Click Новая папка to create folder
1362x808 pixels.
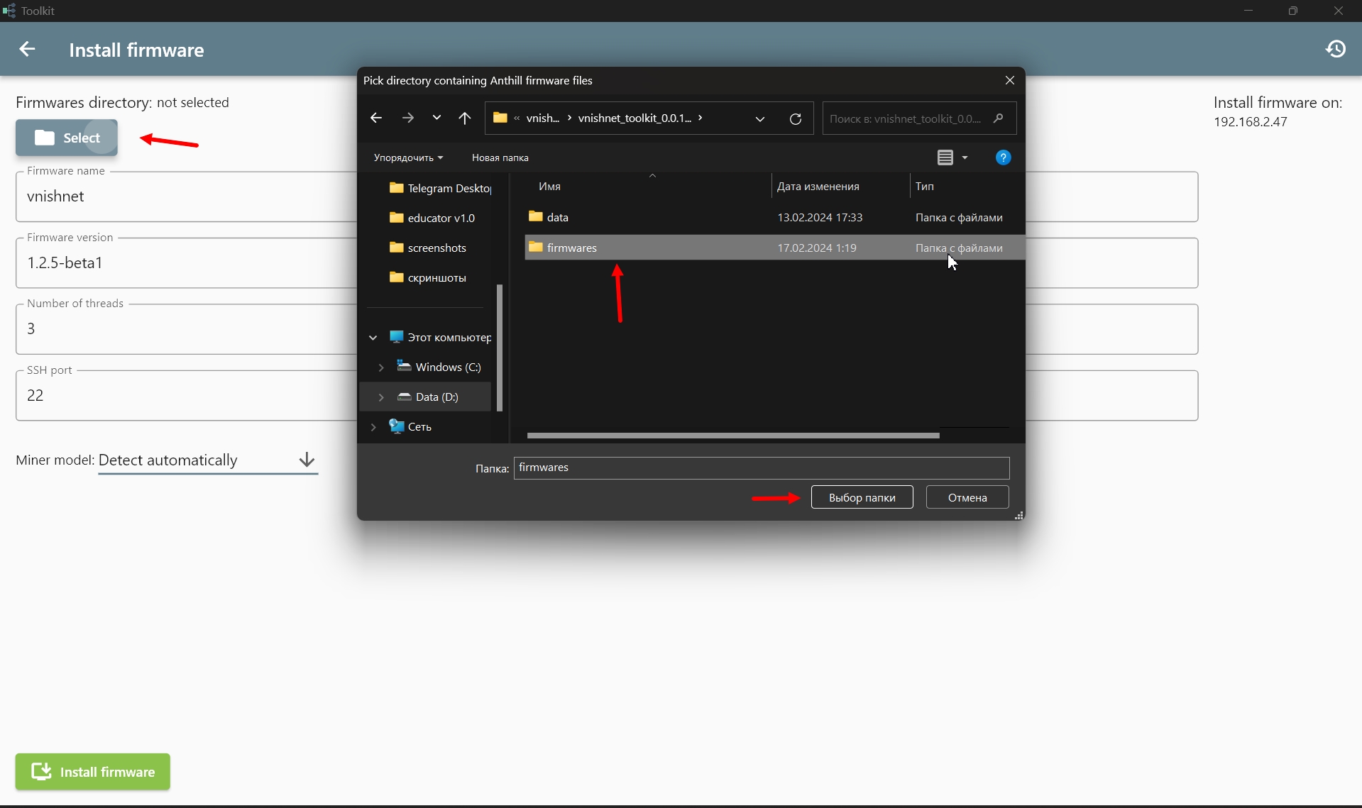(500, 157)
